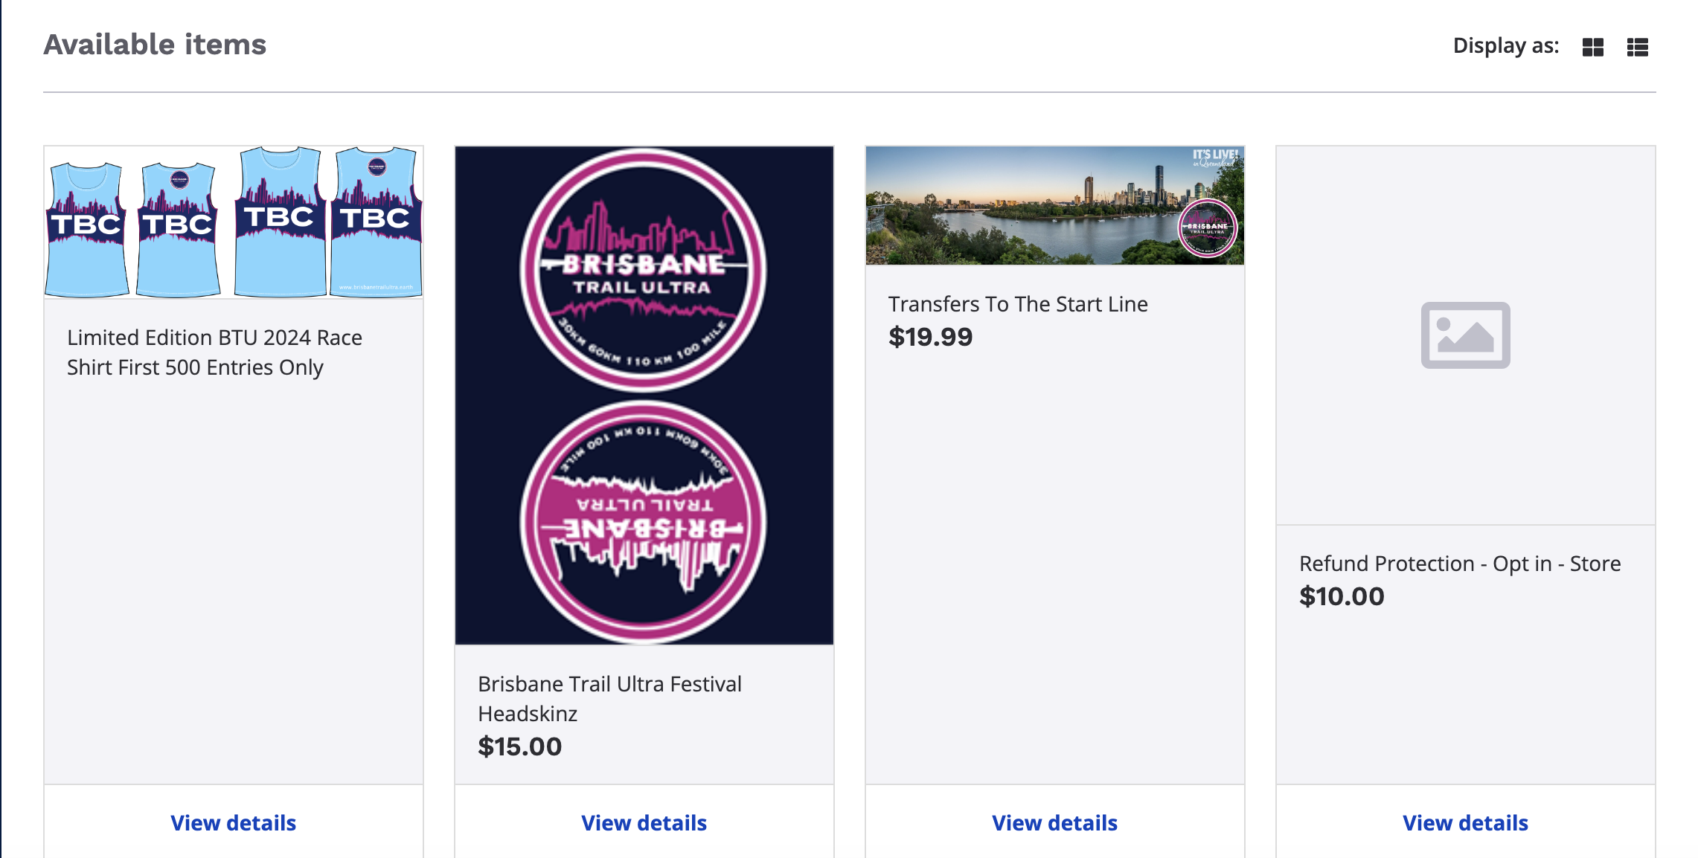View details for Headskinz item

[x=644, y=822]
